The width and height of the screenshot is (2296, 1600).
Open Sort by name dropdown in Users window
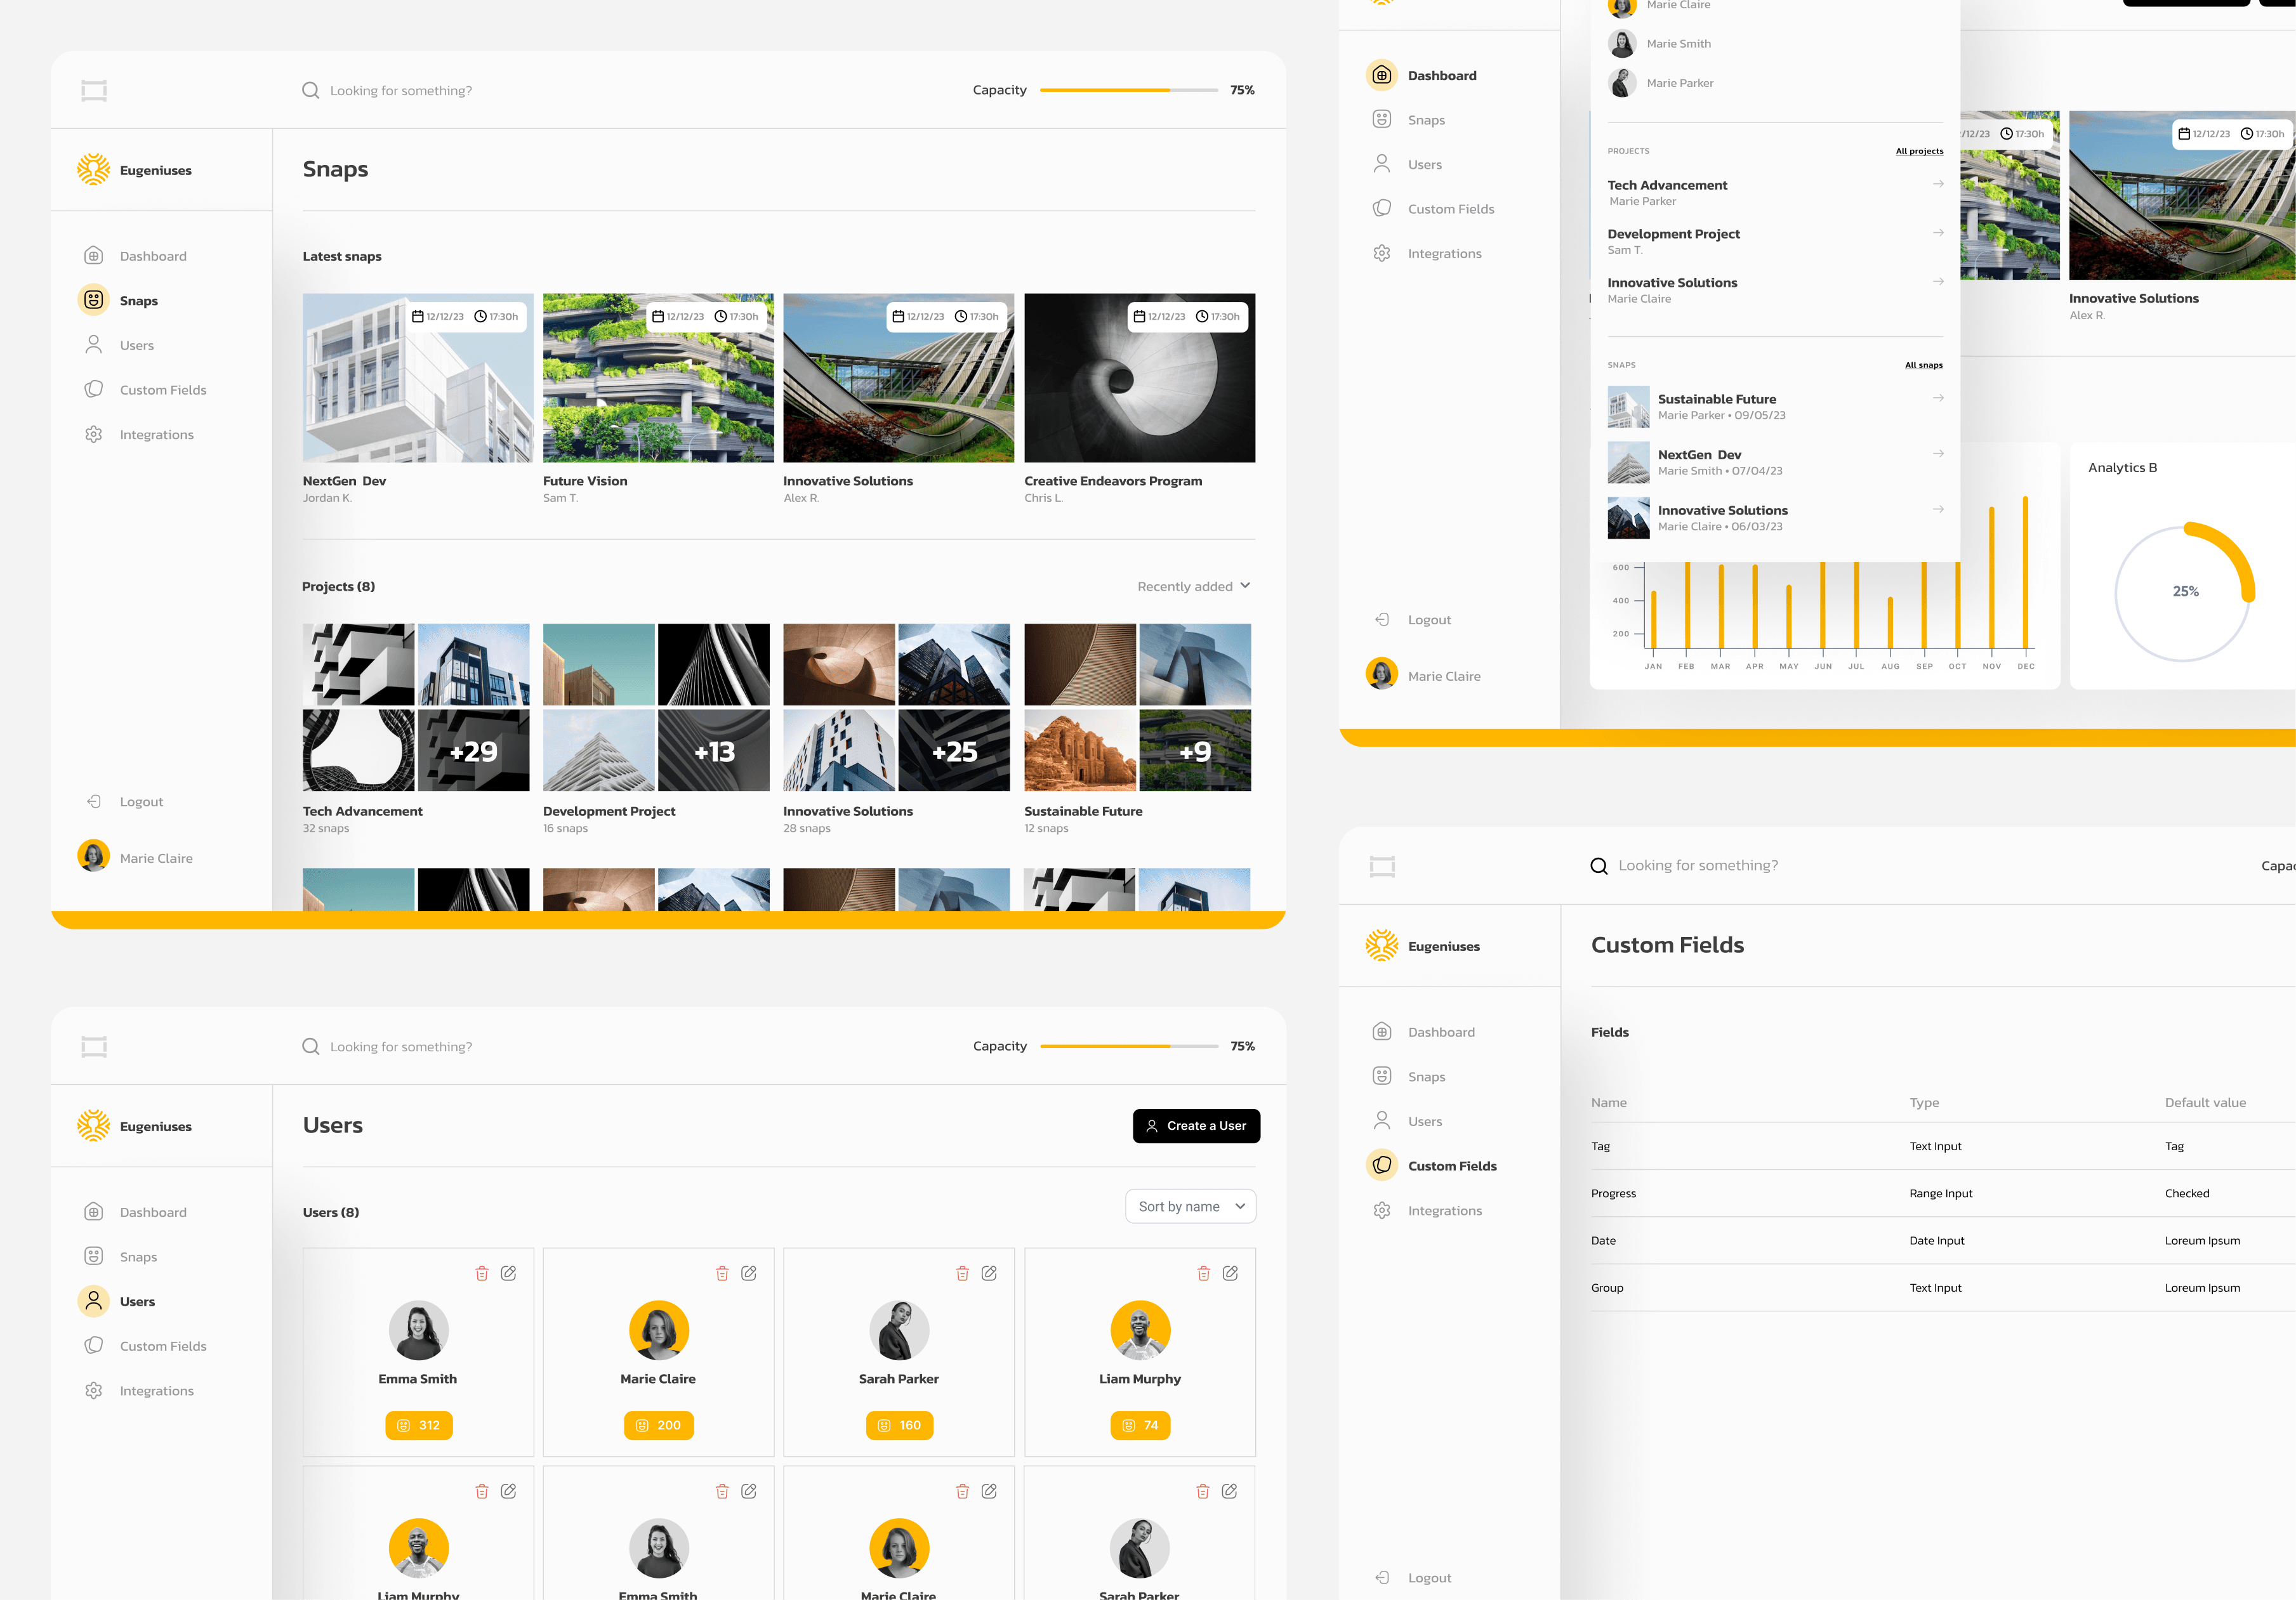tap(1190, 1206)
